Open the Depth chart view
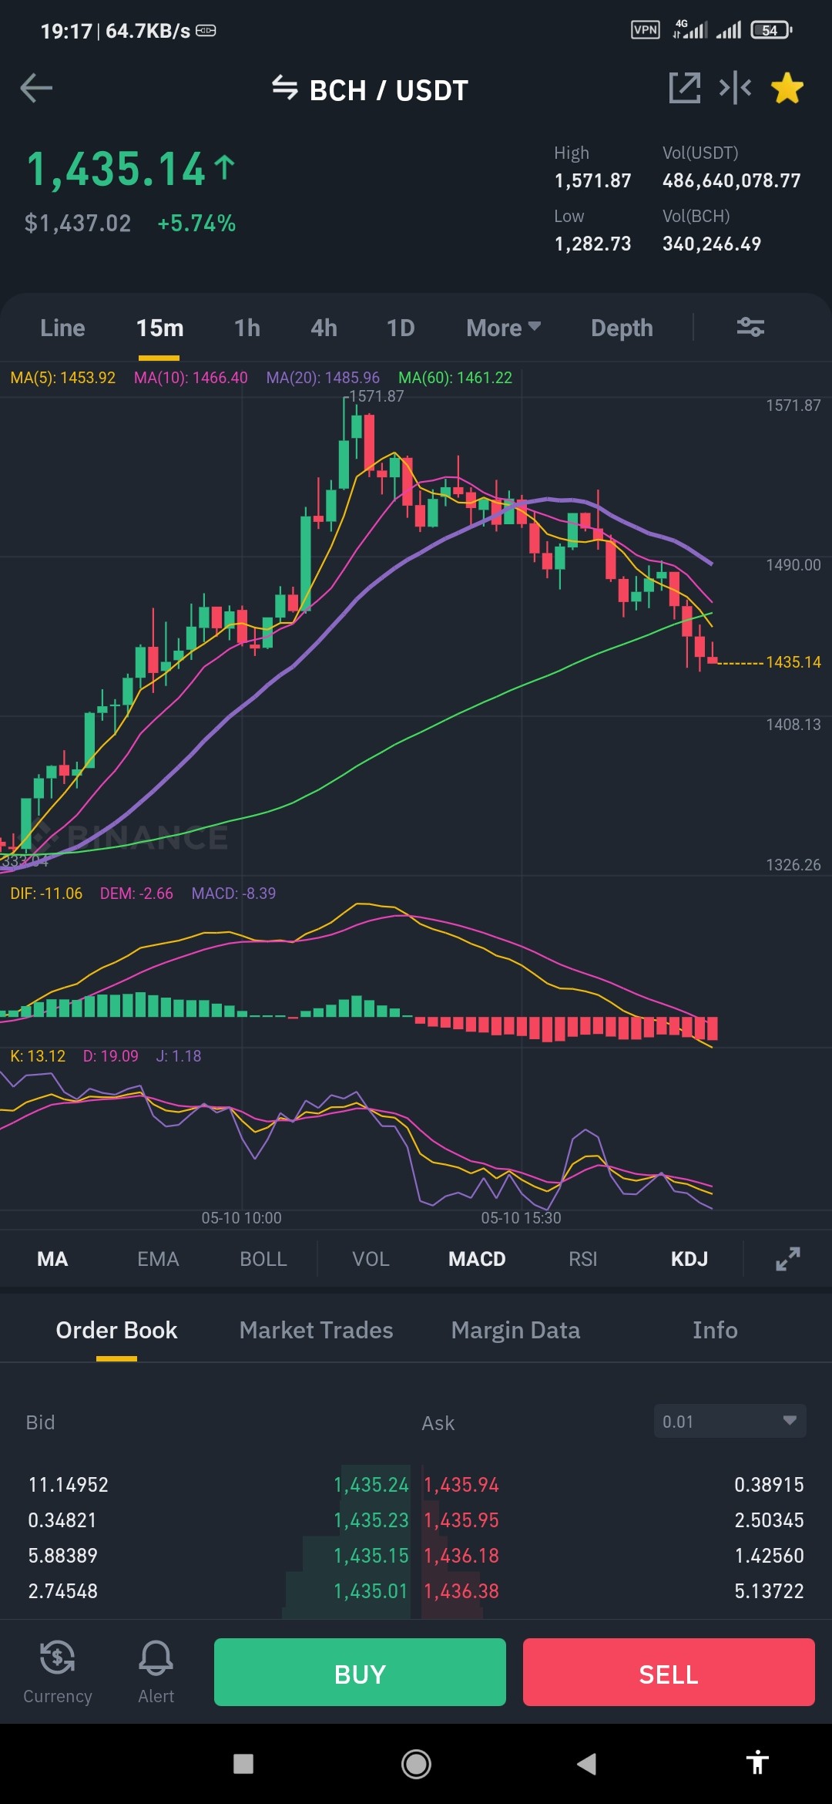The height and width of the screenshot is (1804, 832). [622, 328]
